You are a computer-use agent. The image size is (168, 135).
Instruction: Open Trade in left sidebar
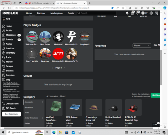[x=7, y=57]
